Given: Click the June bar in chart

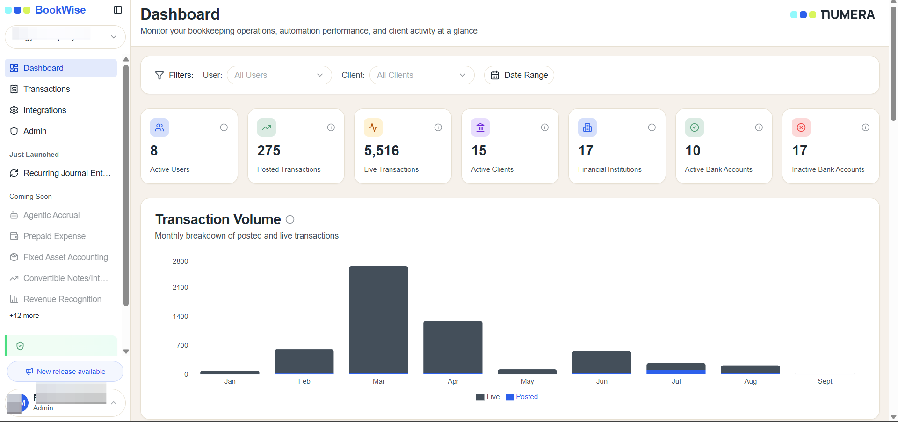Looking at the screenshot, I should click(601, 362).
